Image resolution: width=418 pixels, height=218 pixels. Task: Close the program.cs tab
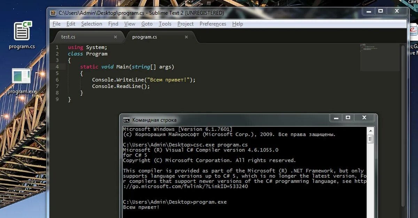[186, 37]
